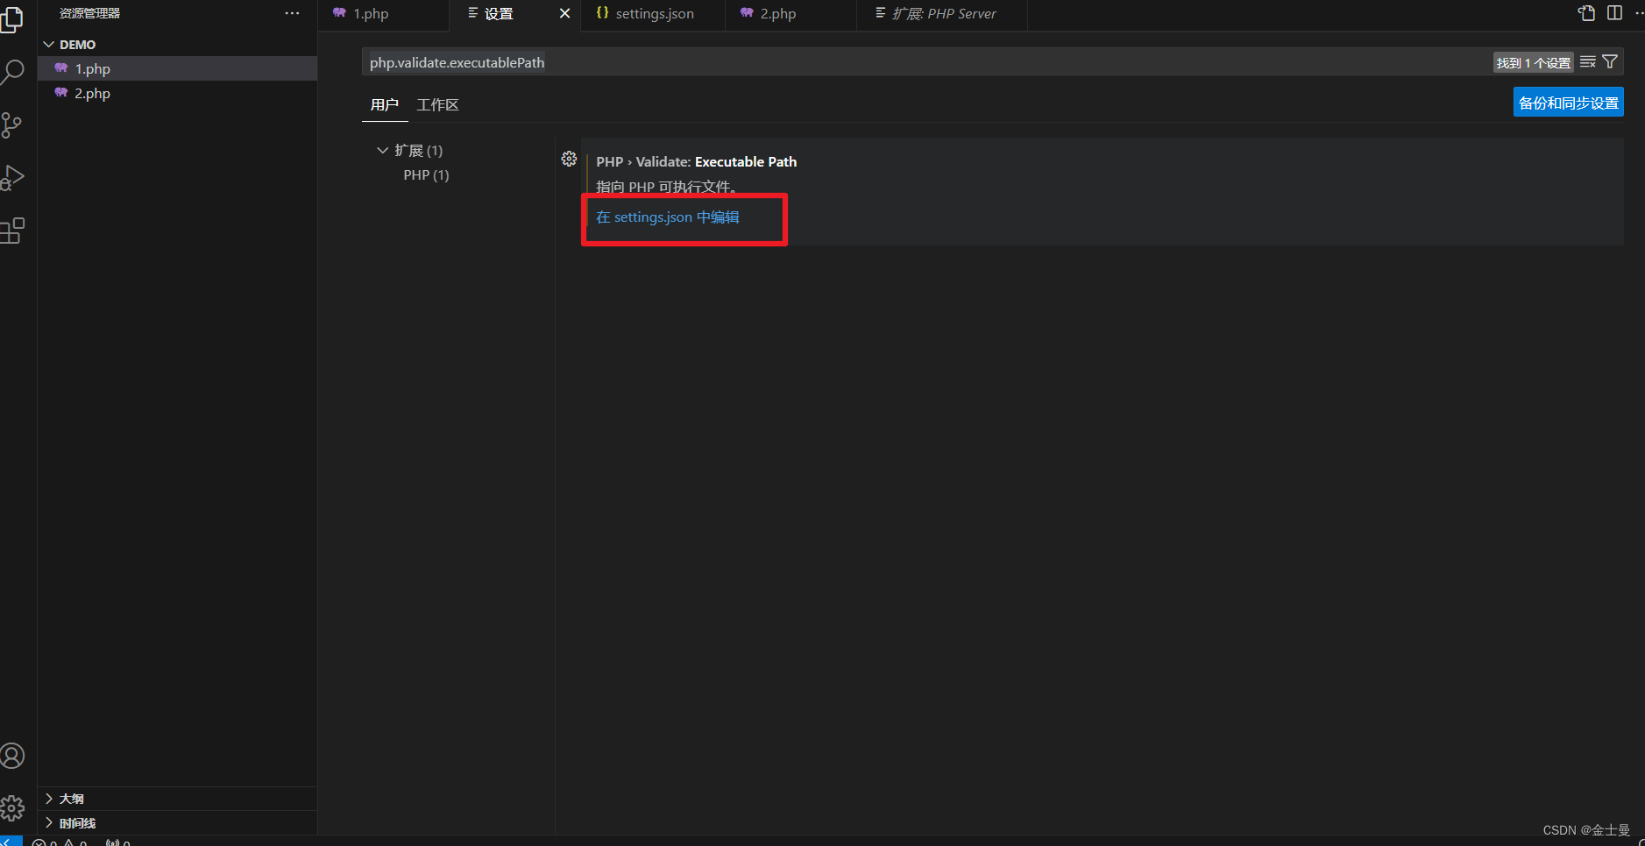Select PHP (1) in settings tree
Viewport: 1645px width, 846px height.
(426, 175)
